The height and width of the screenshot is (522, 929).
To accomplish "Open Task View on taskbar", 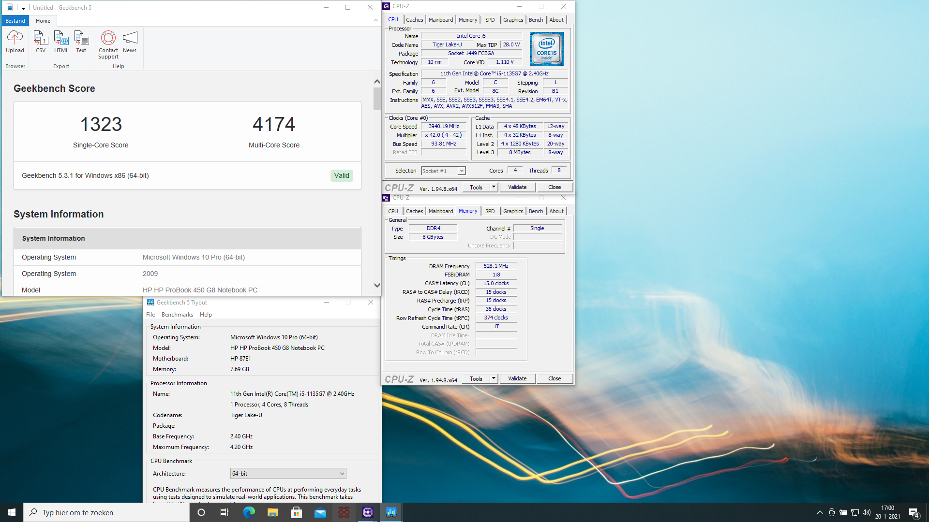I will [x=225, y=512].
